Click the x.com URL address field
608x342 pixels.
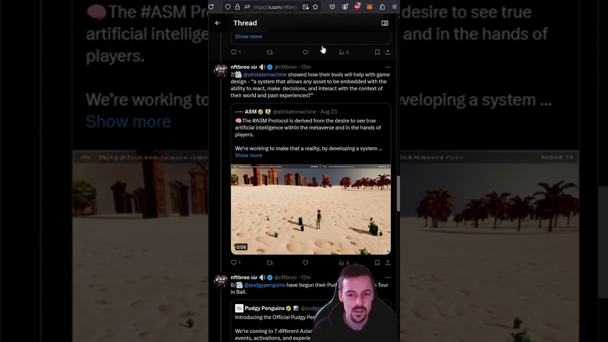[276, 7]
